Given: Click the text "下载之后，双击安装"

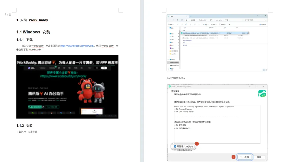Looking at the screenshot, I should tap(27, 132).
